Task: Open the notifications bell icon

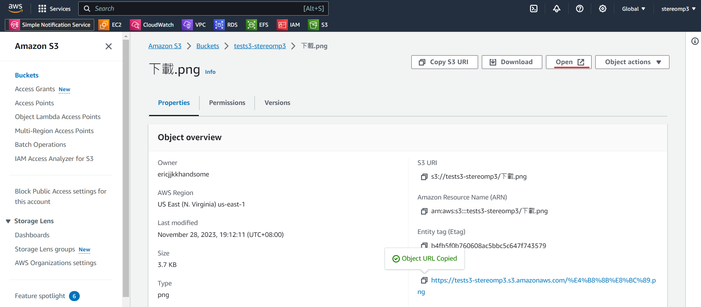Action: 557,9
